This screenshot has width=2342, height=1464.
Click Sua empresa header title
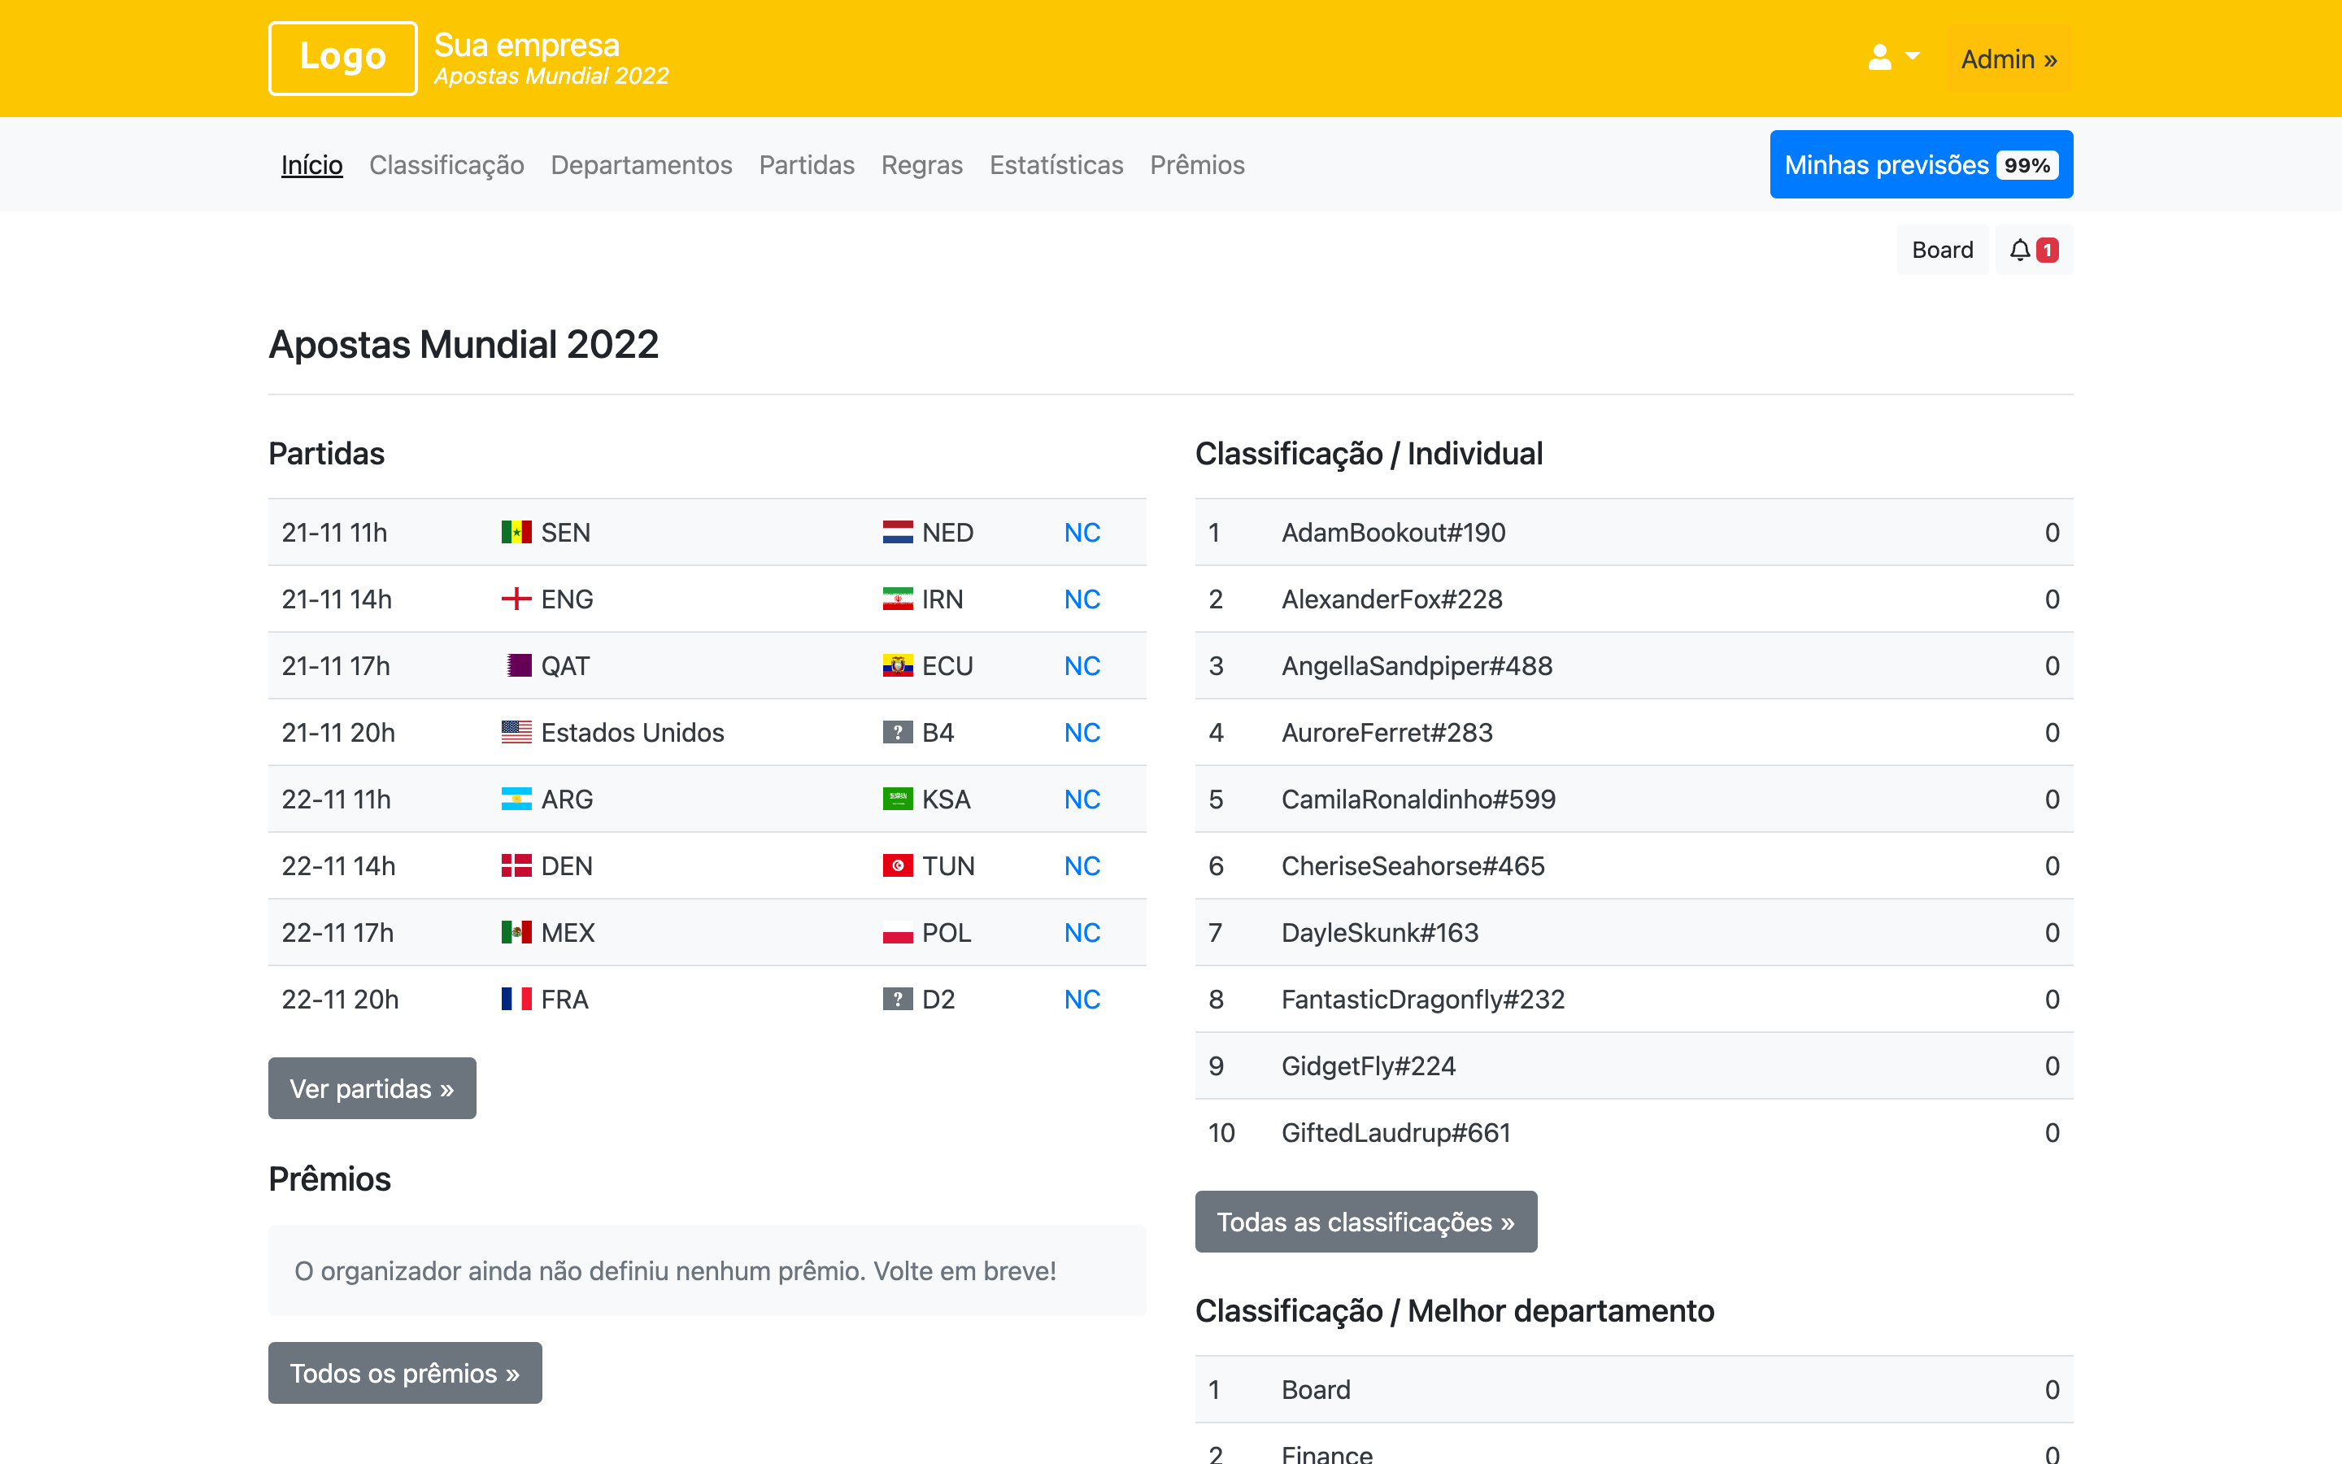pyautogui.click(x=526, y=45)
